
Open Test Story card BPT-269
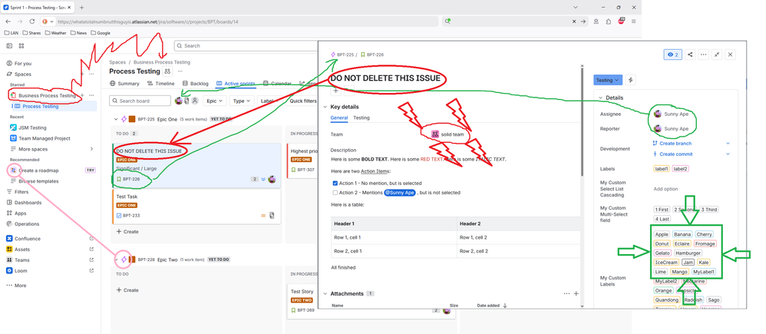(371, 302)
